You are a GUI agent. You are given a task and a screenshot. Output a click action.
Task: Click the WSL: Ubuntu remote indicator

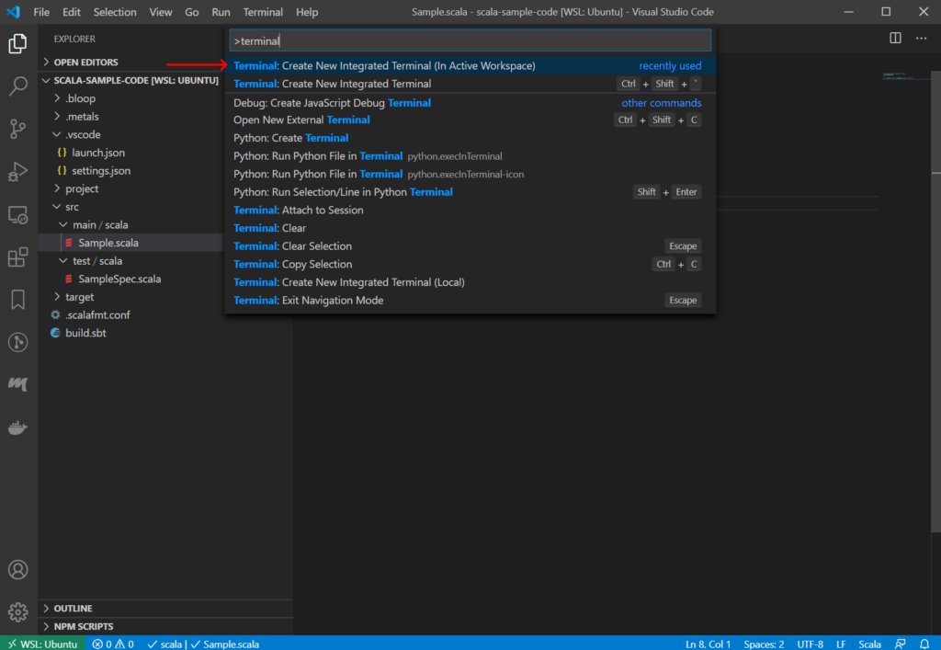[42, 644]
